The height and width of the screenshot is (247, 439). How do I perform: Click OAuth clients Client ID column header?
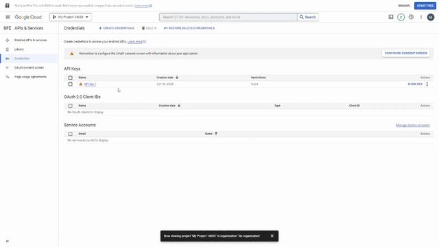point(354,106)
